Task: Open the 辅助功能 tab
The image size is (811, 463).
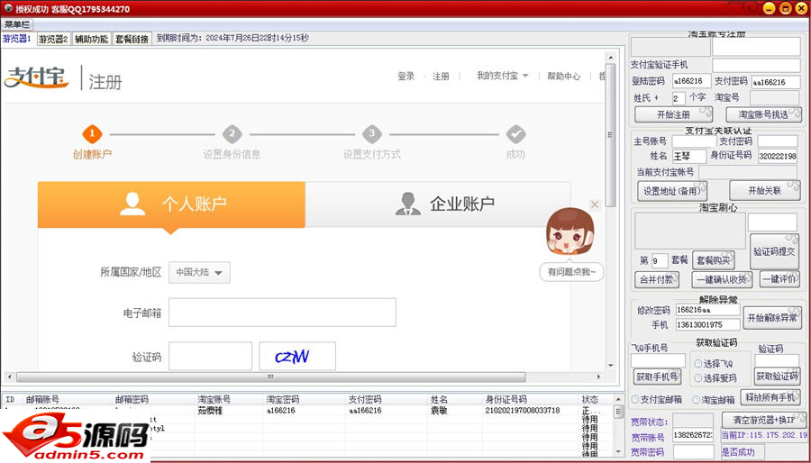Action: pos(91,40)
